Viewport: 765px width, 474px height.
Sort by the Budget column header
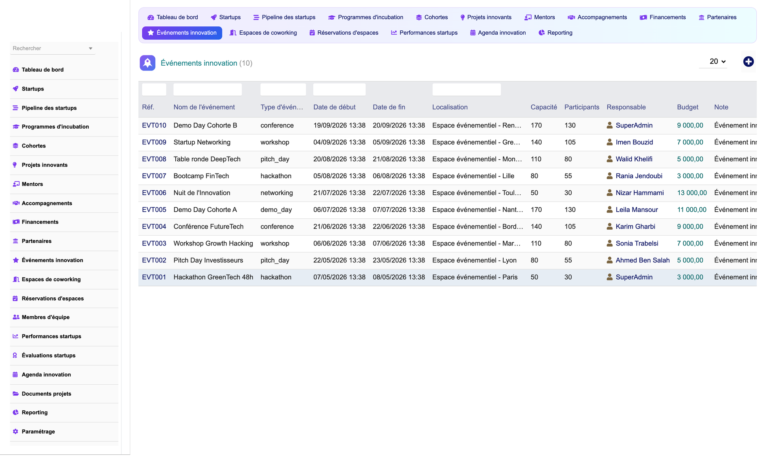click(688, 107)
